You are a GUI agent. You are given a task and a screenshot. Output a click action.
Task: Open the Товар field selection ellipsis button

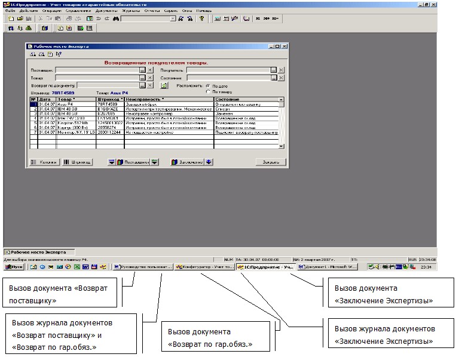[x=142, y=78]
